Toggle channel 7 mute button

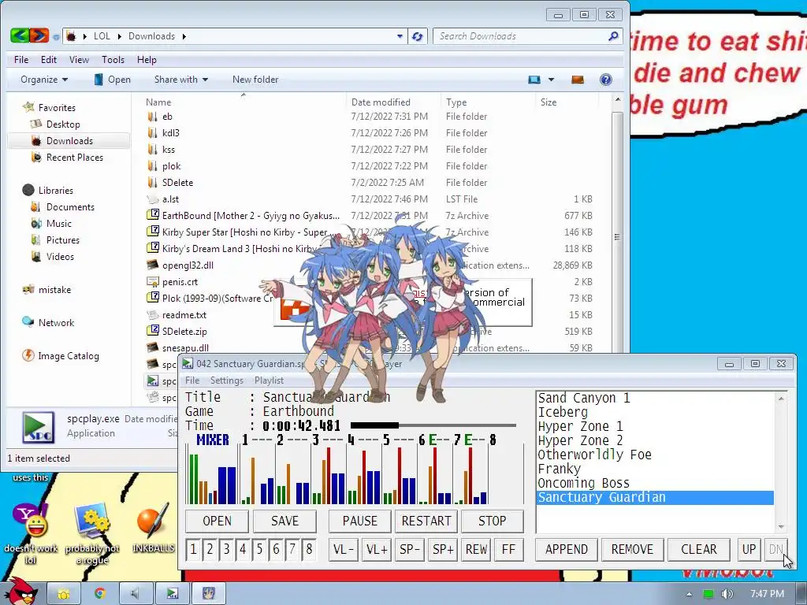[x=292, y=549]
